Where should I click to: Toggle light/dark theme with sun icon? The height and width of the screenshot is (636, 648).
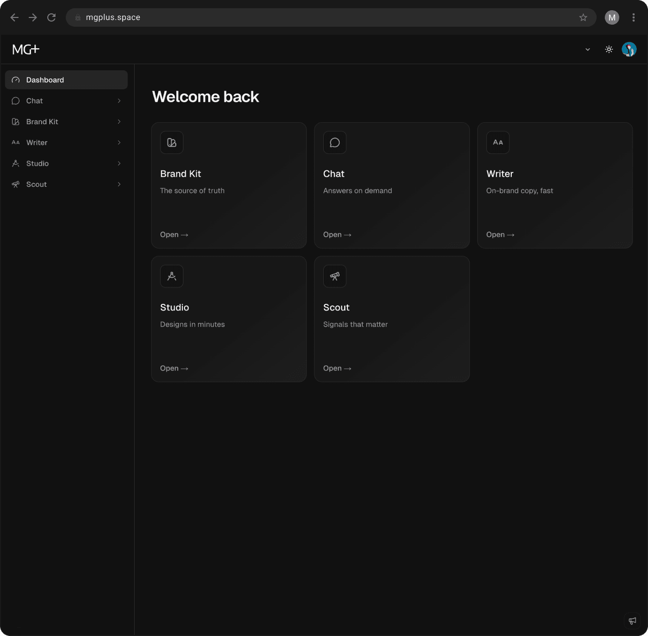coord(609,49)
